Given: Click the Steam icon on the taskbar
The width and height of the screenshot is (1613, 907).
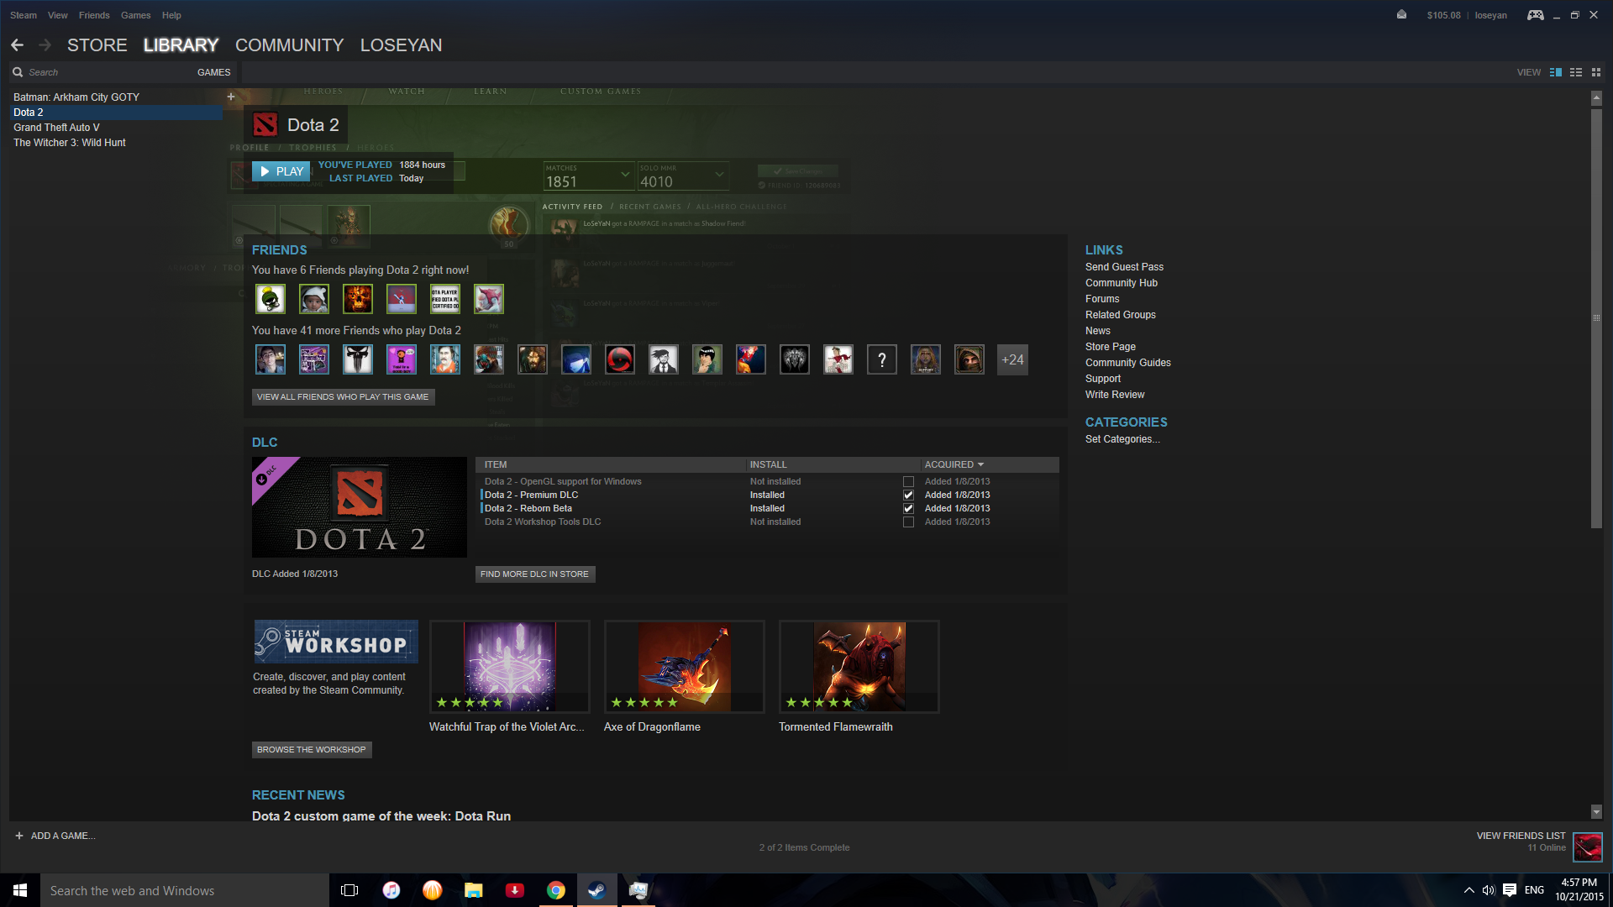Looking at the screenshot, I should [x=597, y=890].
